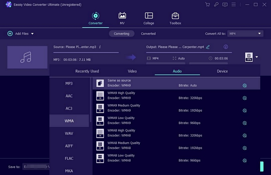Click the format list scrollbar
Viewport: 271px width, 175px height.
click(x=91, y=100)
